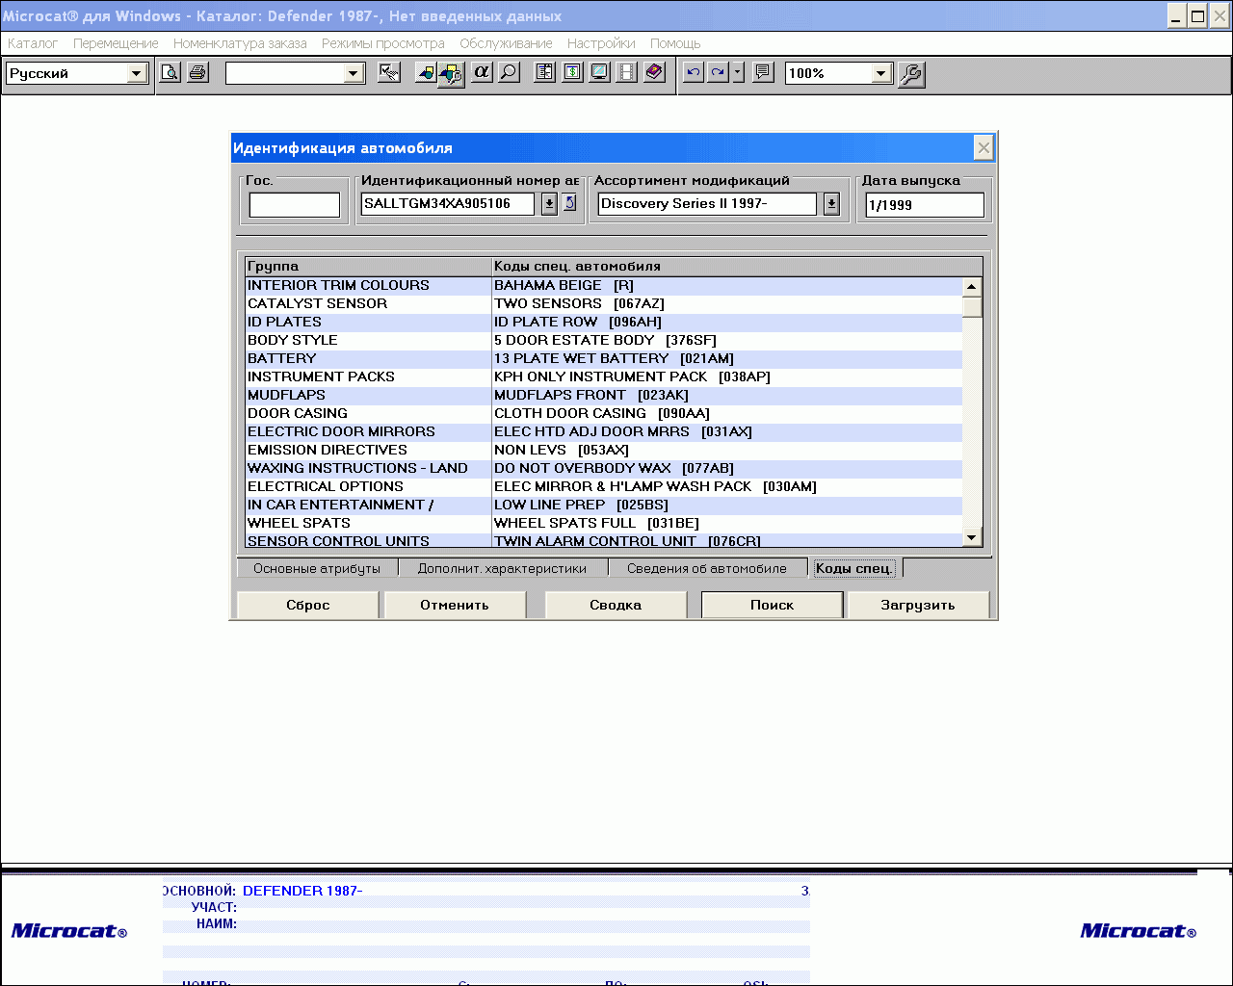The image size is (1233, 986).
Task: Open the 100% zoom dropdown
Action: click(x=880, y=73)
